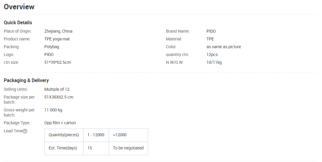Select the '>12000' quantity table cell
Viewport: 322px width, 162px height.
pos(120,135)
